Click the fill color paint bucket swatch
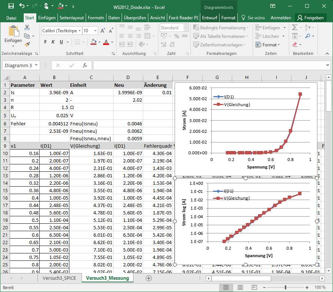This screenshot has width=333, height=292. [93, 42]
